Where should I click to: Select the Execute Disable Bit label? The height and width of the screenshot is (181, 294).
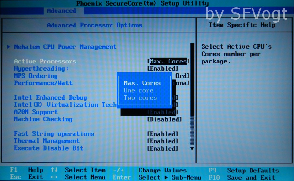[49, 148]
